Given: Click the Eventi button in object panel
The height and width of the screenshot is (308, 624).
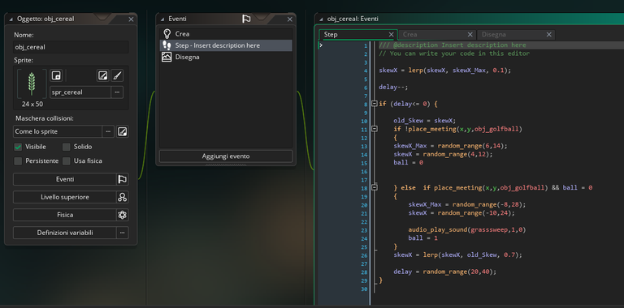Looking at the screenshot, I should [64, 179].
